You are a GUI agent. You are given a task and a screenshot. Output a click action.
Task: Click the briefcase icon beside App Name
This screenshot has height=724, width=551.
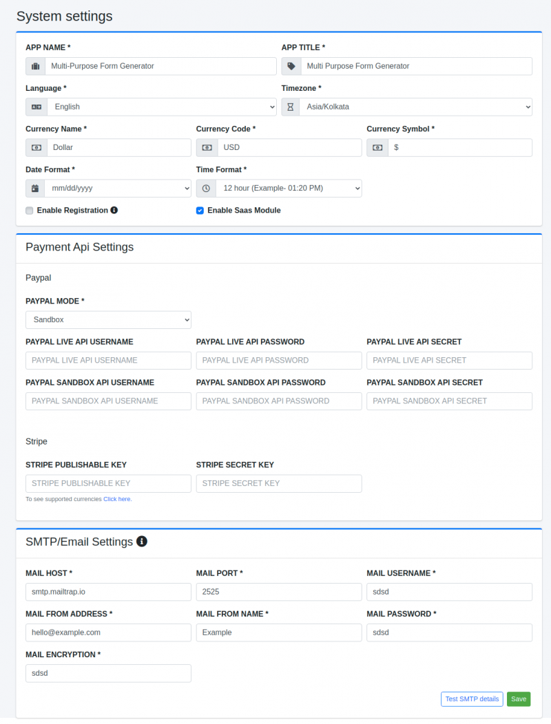point(36,67)
